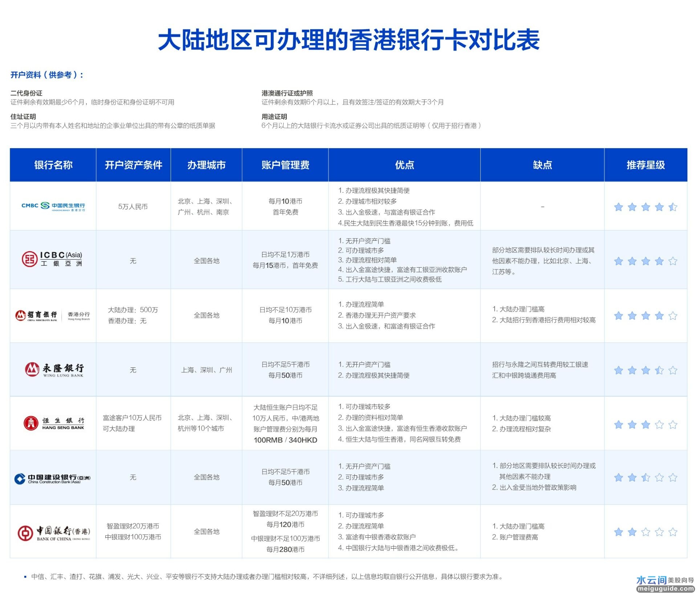Click the 开户资料（供参考）heading
Image resolution: width=697 pixels, height=594 pixels.
pyautogui.click(x=47, y=75)
